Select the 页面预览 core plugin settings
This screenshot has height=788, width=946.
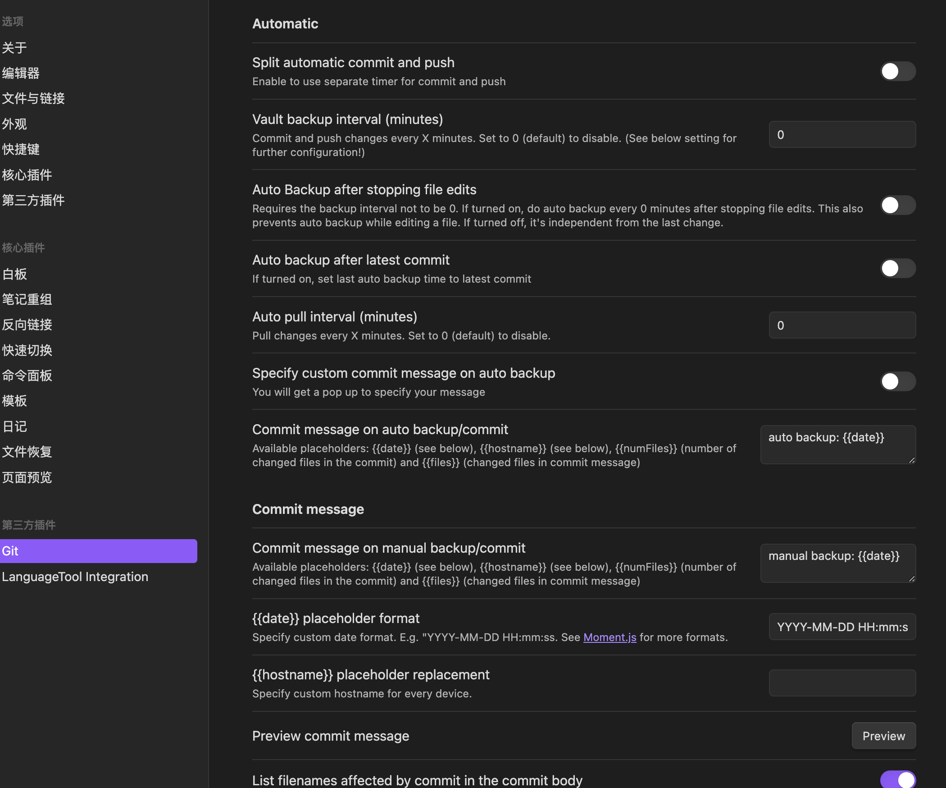click(27, 477)
